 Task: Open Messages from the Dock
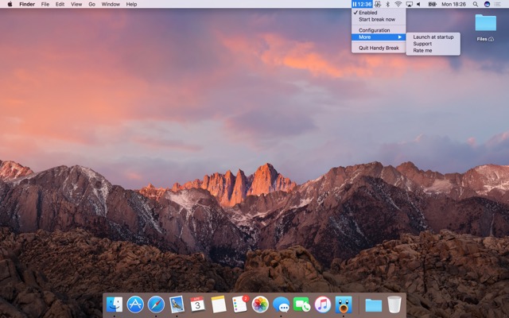pos(281,304)
